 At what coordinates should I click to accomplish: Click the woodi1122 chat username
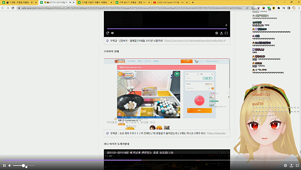tap(261, 94)
